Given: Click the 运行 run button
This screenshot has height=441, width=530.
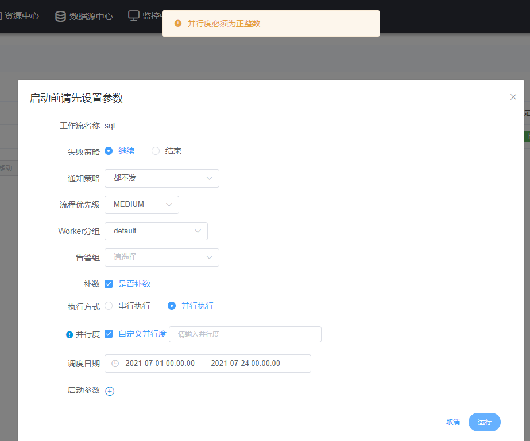Looking at the screenshot, I should point(485,422).
